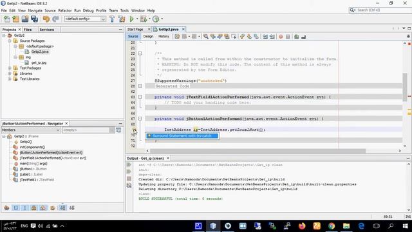
Task: Switch to the Services tab
Action: pos(47,30)
